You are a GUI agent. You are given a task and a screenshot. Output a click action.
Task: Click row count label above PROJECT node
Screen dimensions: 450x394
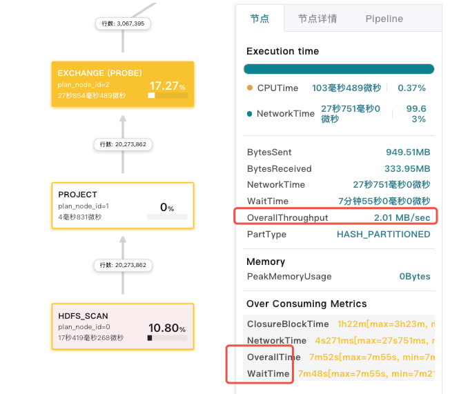(x=122, y=145)
